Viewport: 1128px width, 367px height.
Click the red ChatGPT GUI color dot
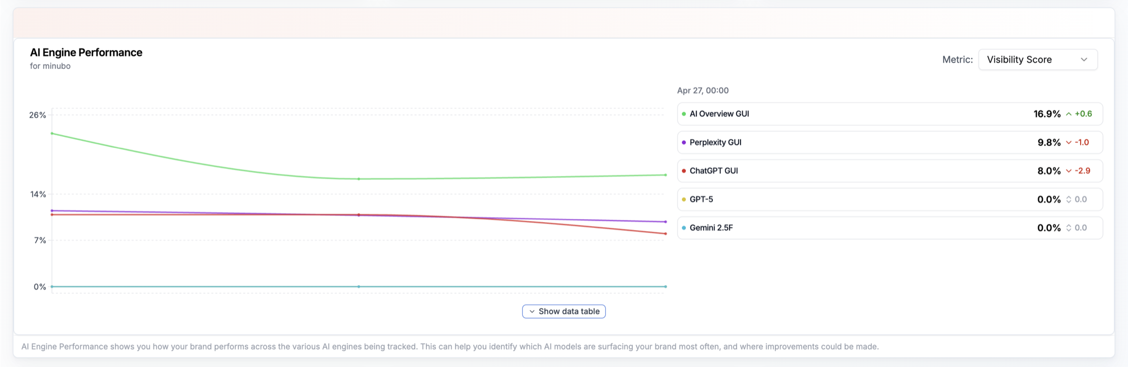point(684,171)
